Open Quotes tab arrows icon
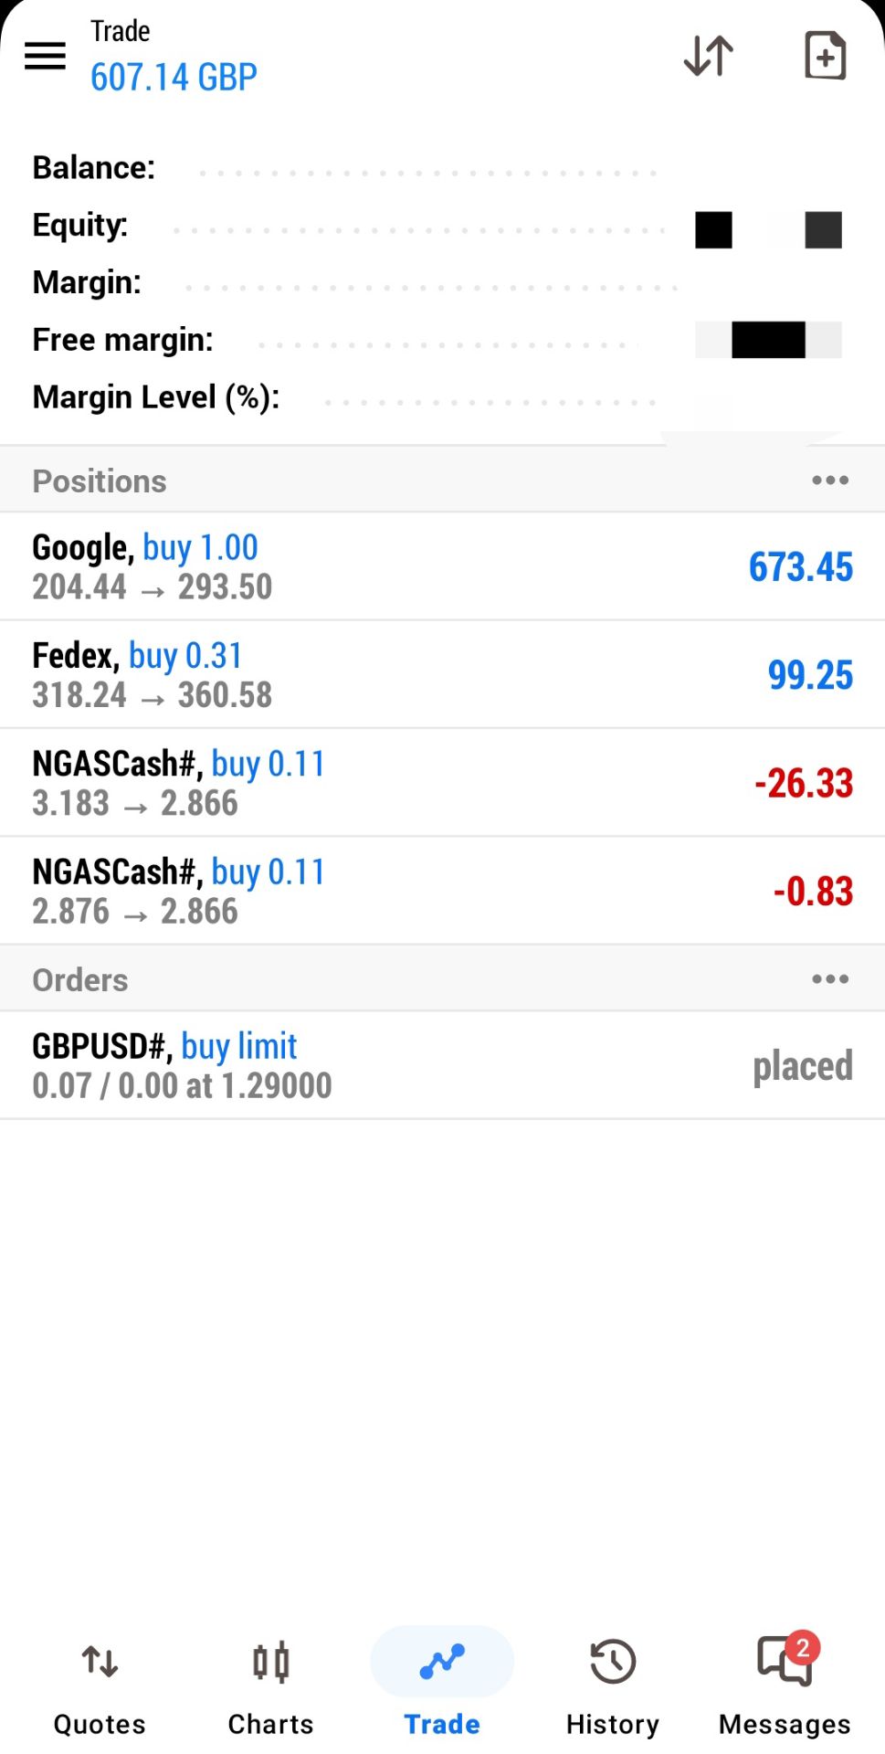This screenshot has width=885, height=1754. click(100, 1662)
